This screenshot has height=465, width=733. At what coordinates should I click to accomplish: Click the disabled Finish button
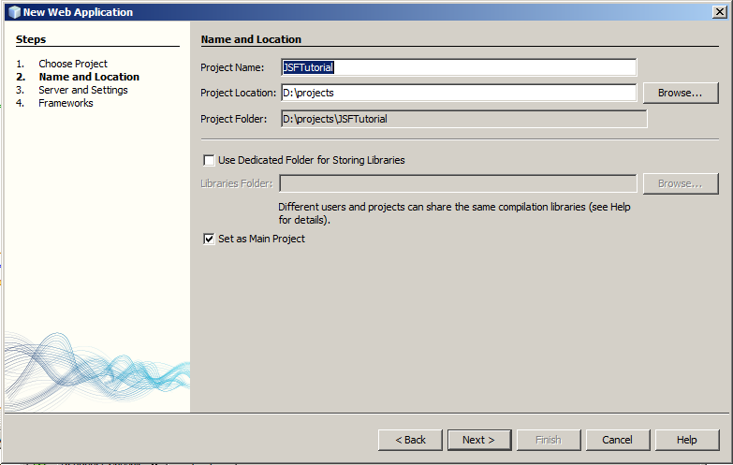tap(548, 440)
